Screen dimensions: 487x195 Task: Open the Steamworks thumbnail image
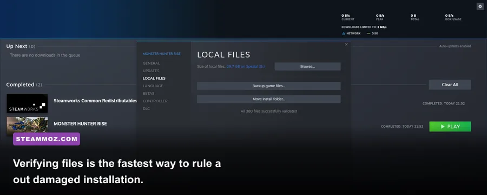pyautogui.click(x=28, y=103)
